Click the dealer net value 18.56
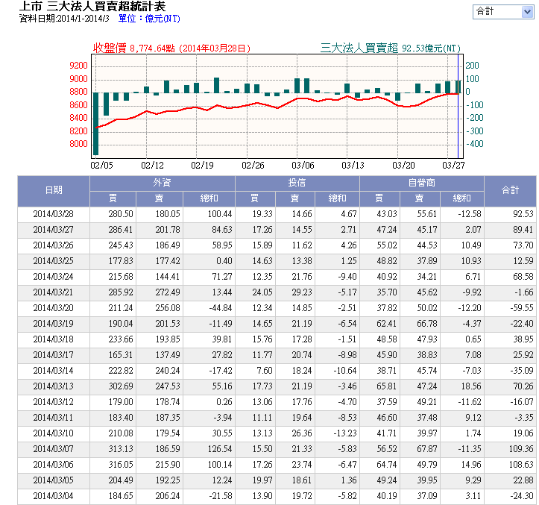The height and width of the screenshot is (505, 539). click(471, 386)
